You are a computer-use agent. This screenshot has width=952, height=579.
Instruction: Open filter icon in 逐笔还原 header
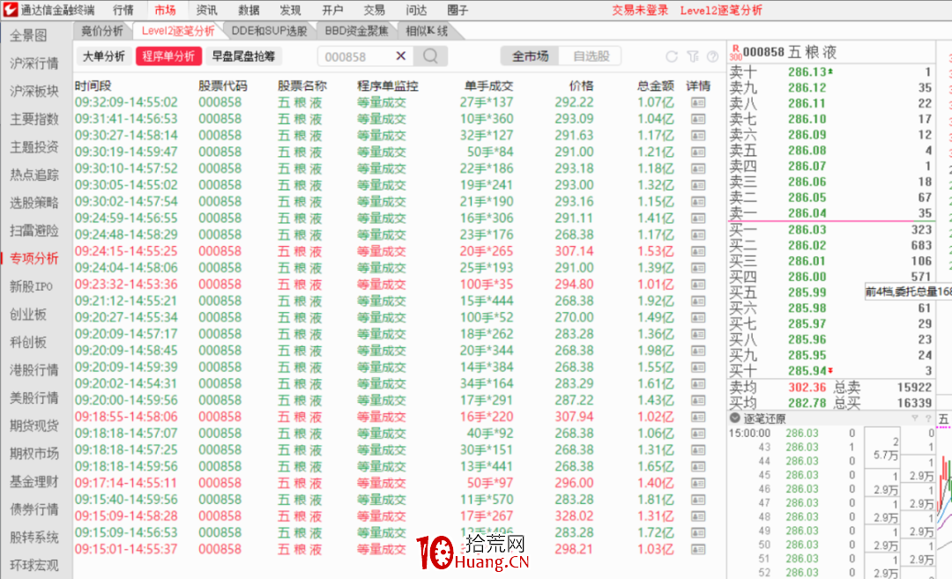coord(914,418)
